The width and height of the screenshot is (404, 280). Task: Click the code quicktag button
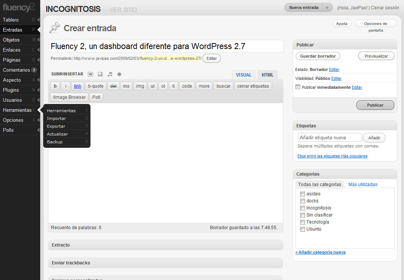[x=187, y=86]
